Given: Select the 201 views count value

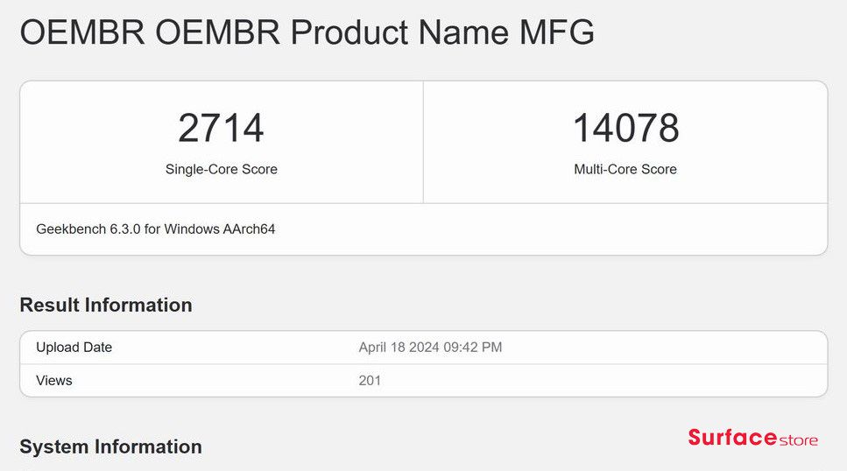Looking at the screenshot, I should (x=370, y=380).
